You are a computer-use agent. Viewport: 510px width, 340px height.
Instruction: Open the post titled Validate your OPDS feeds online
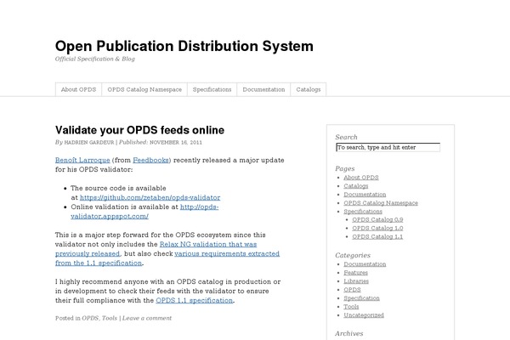[x=139, y=130]
